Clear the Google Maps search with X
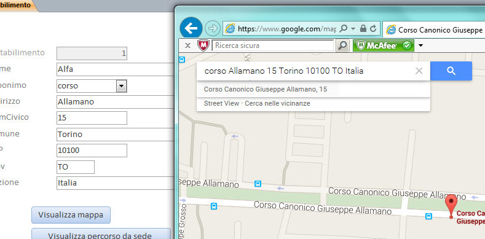 (419, 71)
